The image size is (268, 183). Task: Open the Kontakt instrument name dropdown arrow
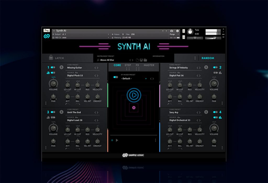click(x=54, y=31)
